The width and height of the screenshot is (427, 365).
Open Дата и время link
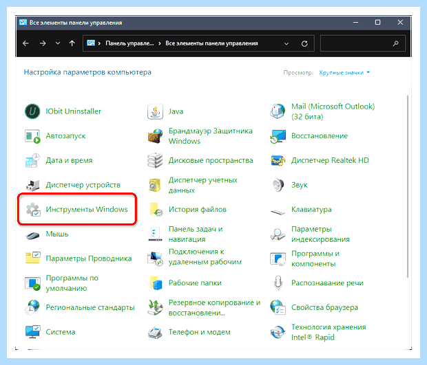pos(69,160)
